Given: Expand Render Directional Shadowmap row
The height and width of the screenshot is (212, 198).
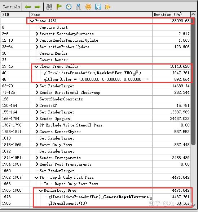Looking at the screenshot, I should [x=37, y=92].
